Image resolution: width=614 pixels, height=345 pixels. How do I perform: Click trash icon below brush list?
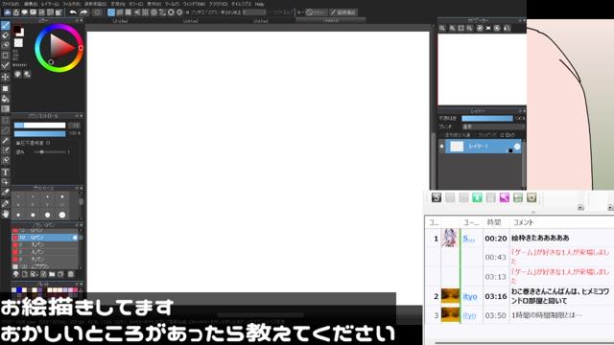(70, 274)
